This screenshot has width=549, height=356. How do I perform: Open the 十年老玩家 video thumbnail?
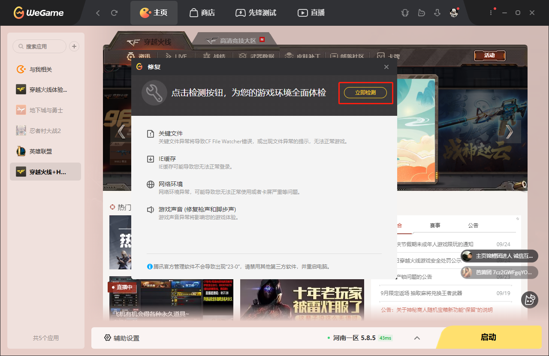302,300
